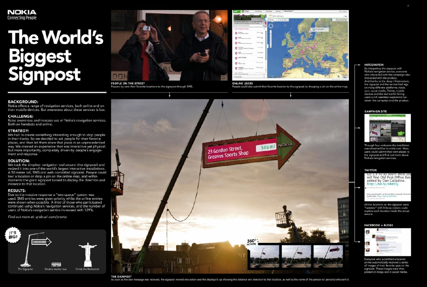427x287 pixels.
Task: Click the green arrowhead with NOKIA on it
Action: coord(289,146)
